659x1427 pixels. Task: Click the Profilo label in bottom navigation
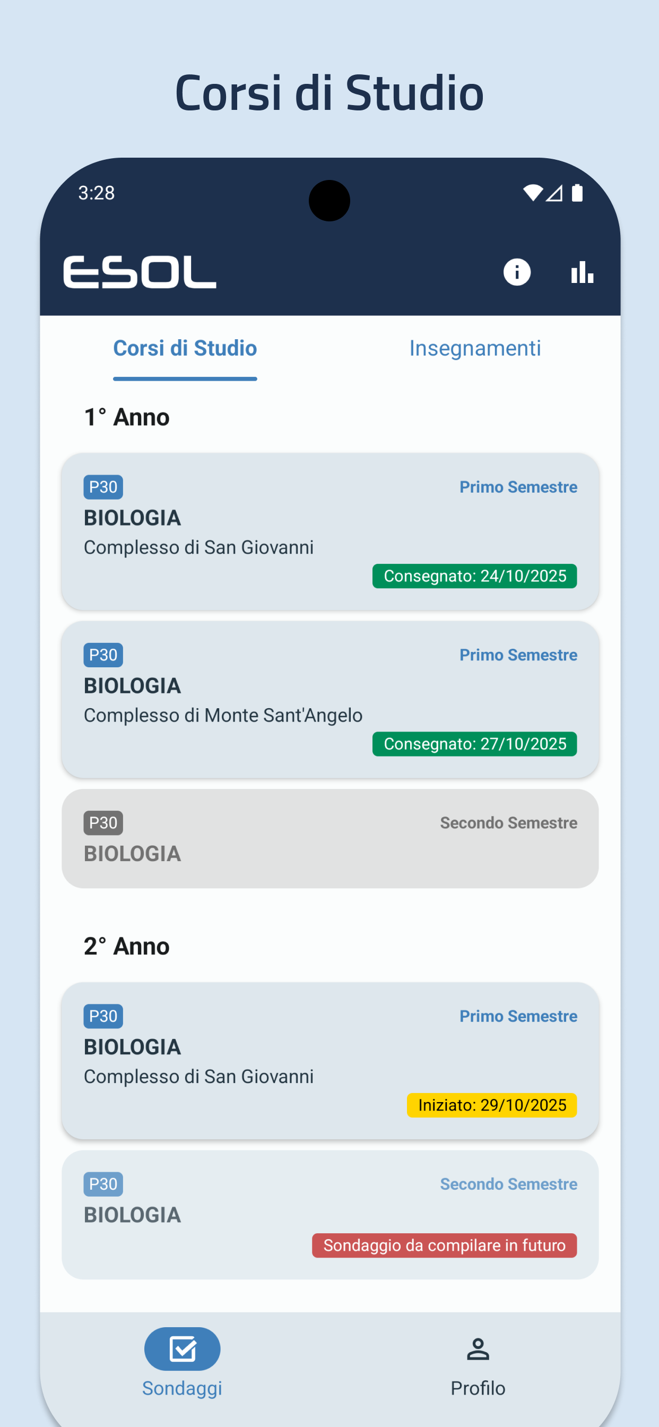point(478,1388)
